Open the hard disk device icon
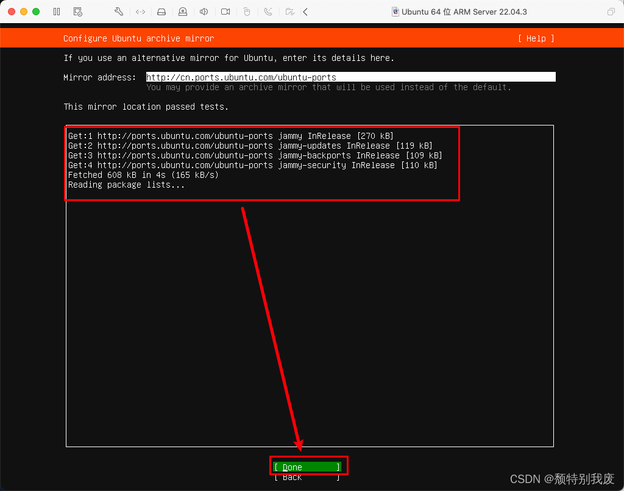Viewport: 624px width, 491px height. pyautogui.click(x=161, y=12)
